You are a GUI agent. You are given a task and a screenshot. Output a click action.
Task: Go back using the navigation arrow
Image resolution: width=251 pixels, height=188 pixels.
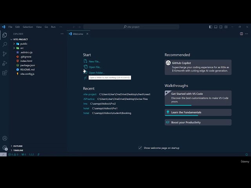click(x=74, y=27)
